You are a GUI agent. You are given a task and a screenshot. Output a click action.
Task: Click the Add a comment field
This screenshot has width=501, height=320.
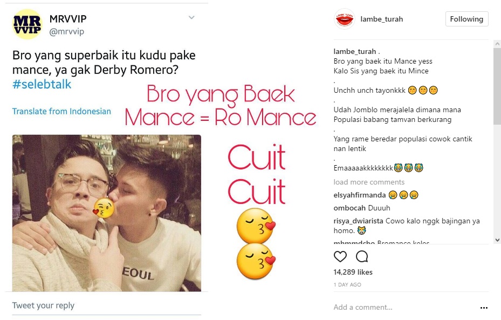tap(403, 307)
